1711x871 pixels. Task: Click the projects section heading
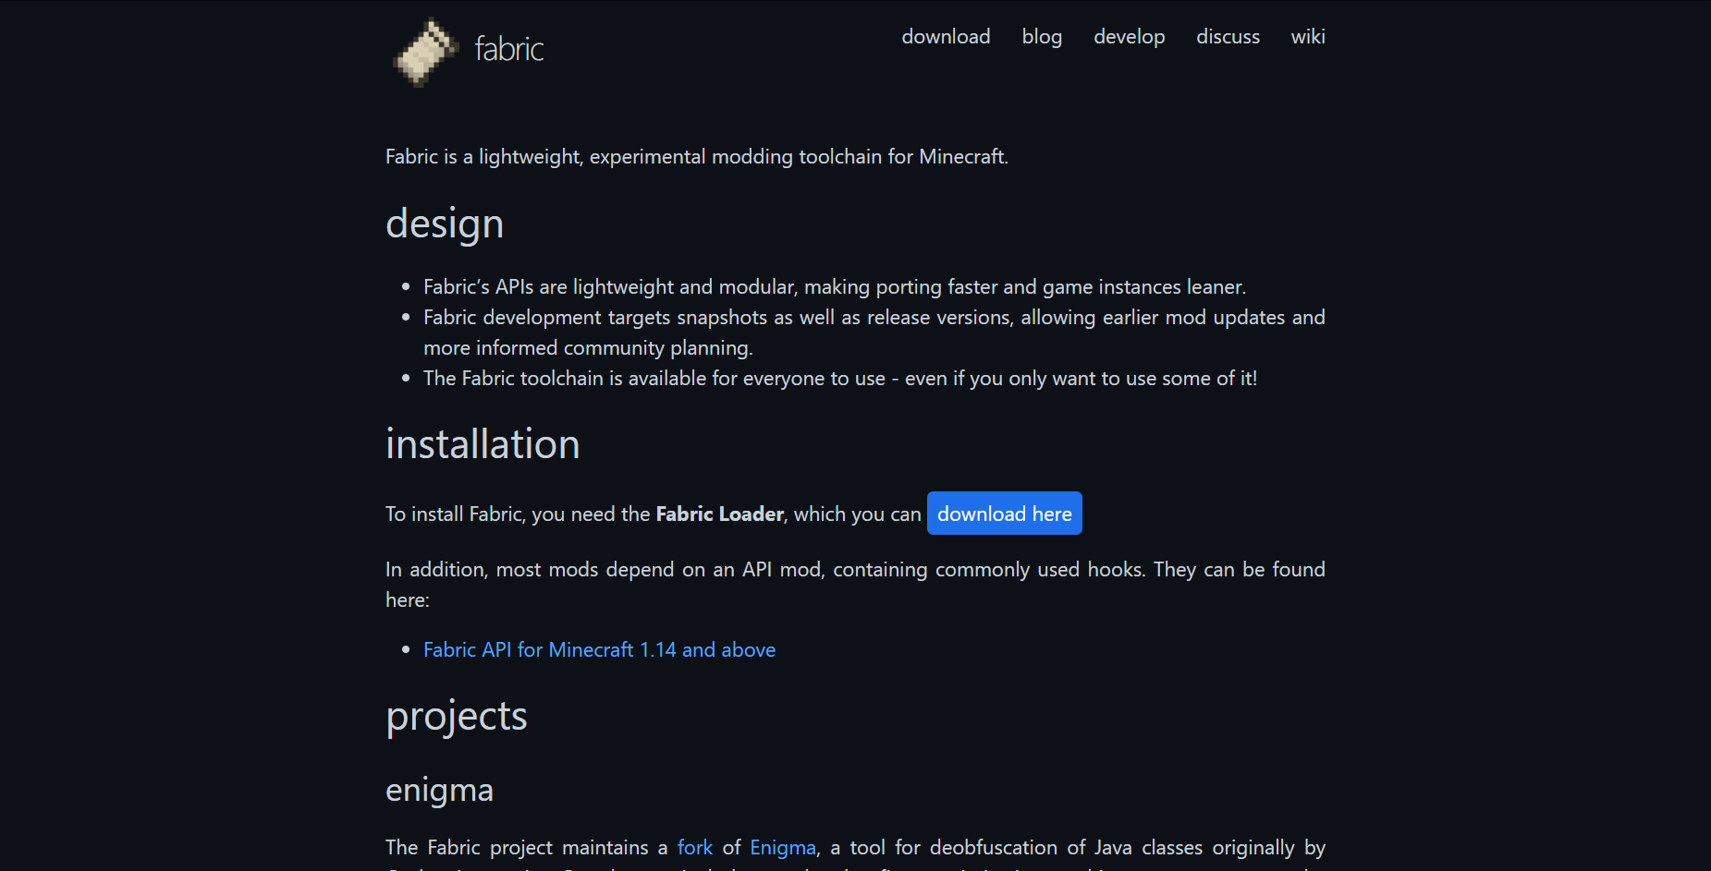pos(457,718)
